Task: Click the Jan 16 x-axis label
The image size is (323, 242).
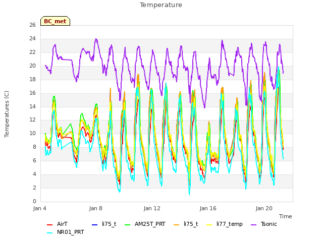Action: [x=208, y=208]
